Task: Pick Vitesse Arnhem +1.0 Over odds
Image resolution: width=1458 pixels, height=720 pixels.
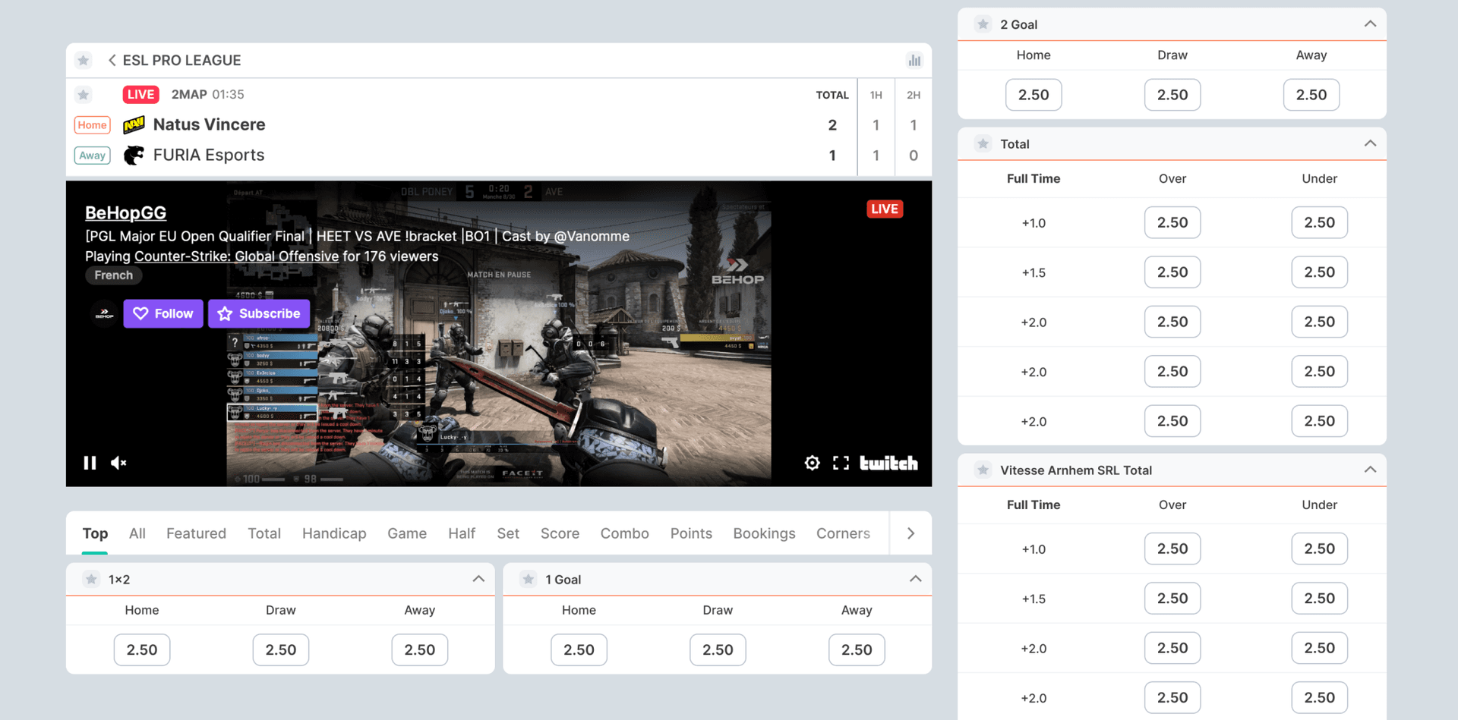Action: click(x=1172, y=549)
